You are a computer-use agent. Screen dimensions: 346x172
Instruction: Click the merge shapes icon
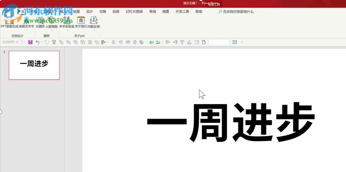tap(142, 42)
